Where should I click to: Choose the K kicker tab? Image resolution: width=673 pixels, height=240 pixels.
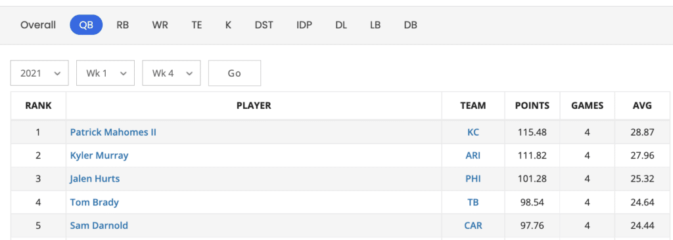coord(228,25)
